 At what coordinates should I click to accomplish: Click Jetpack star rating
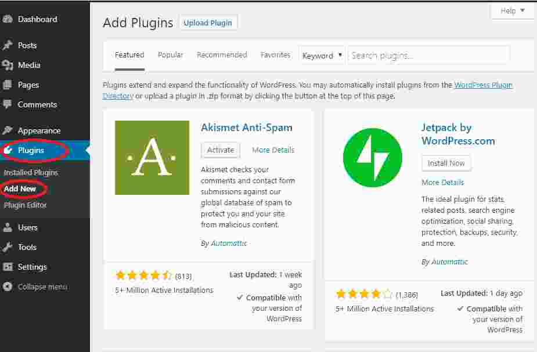point(363,293)
